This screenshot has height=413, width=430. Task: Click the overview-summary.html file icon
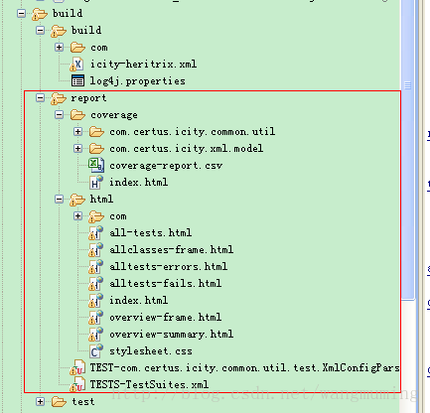point(95,335)
